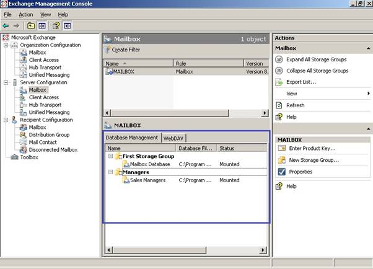Click the Toolbox node icon
373x269 pixels.
tap(14, 157)
